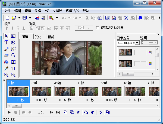Viewport: 163px width, 124px height.
Task: Click the toolbar overflow arrow at the right end
Action: (159, 18)
